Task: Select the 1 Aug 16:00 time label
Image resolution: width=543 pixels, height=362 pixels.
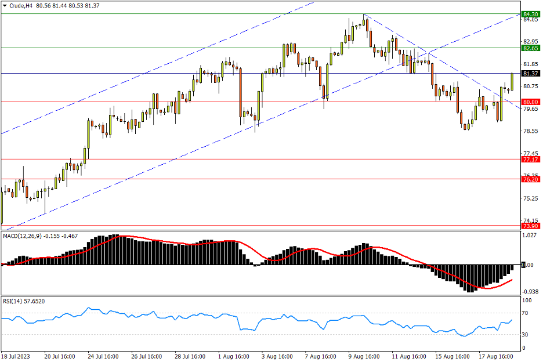Action: pos(234,356)
